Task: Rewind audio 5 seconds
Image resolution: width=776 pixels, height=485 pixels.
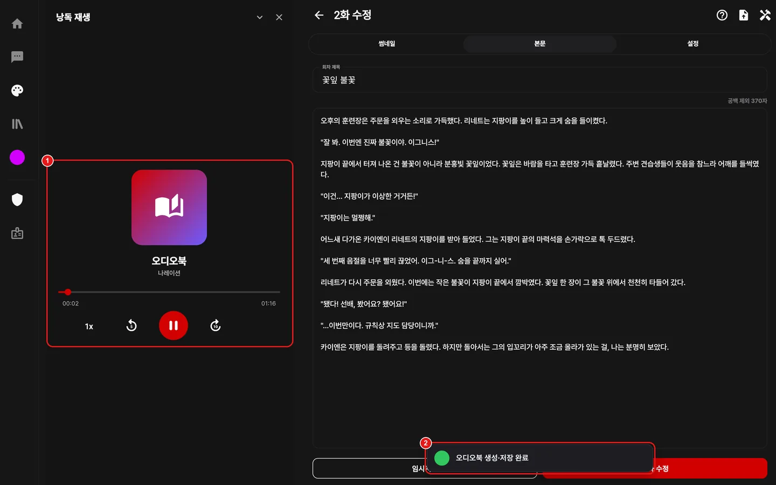Action: coord(131,325)
